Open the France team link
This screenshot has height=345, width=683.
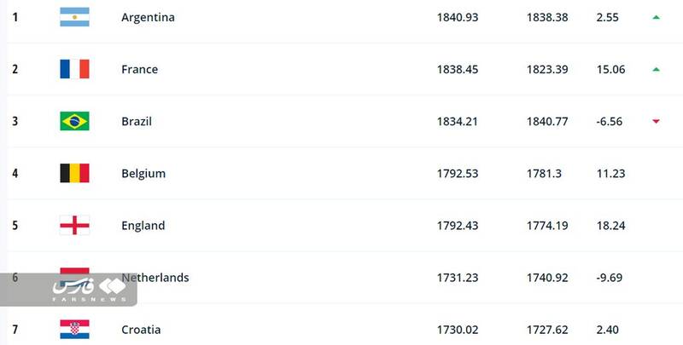click(139, 69)
